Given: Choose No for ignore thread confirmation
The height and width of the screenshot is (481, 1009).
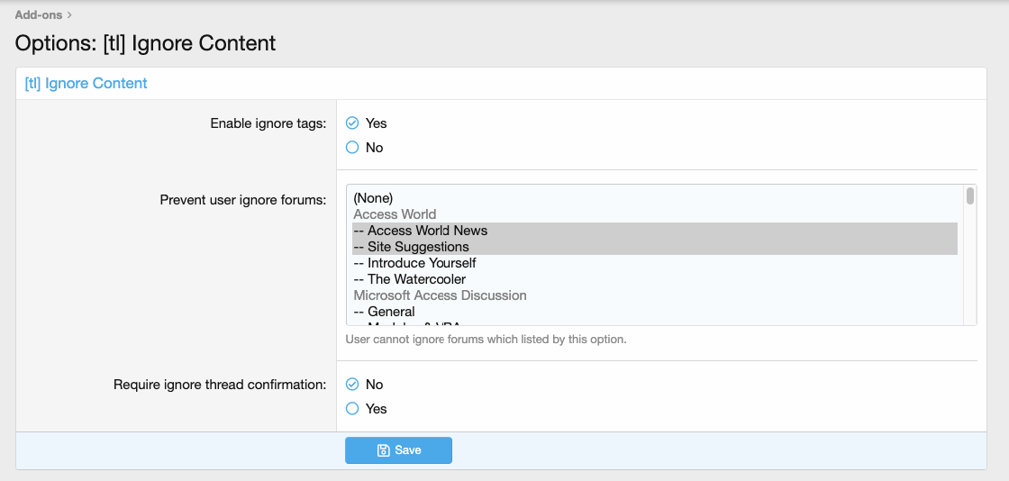Looking at the screenshot, I should point(352,385).
